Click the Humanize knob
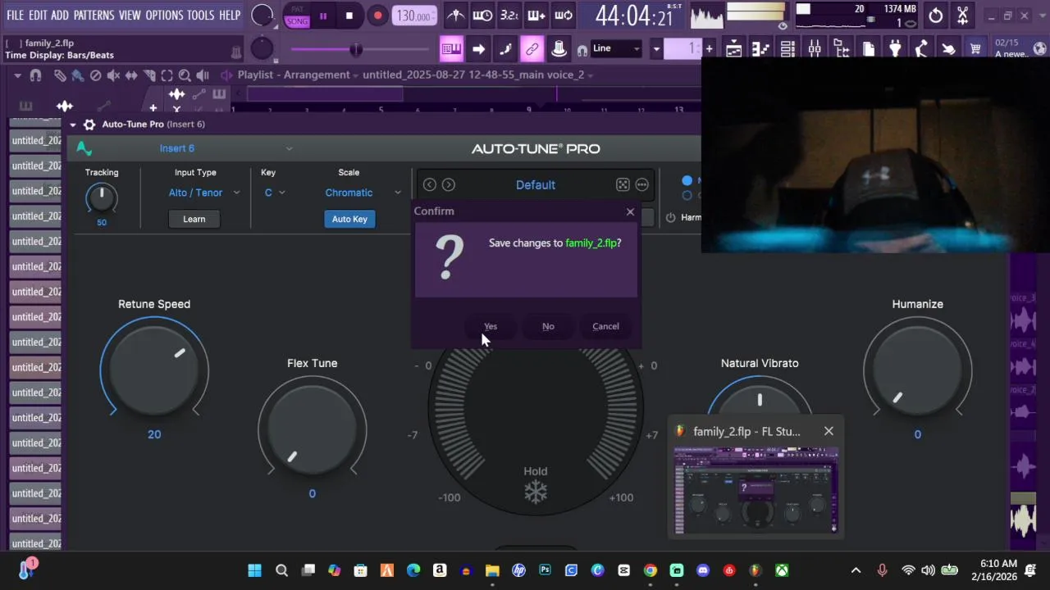Screen dimensions: 1050x590 point(917,369)
